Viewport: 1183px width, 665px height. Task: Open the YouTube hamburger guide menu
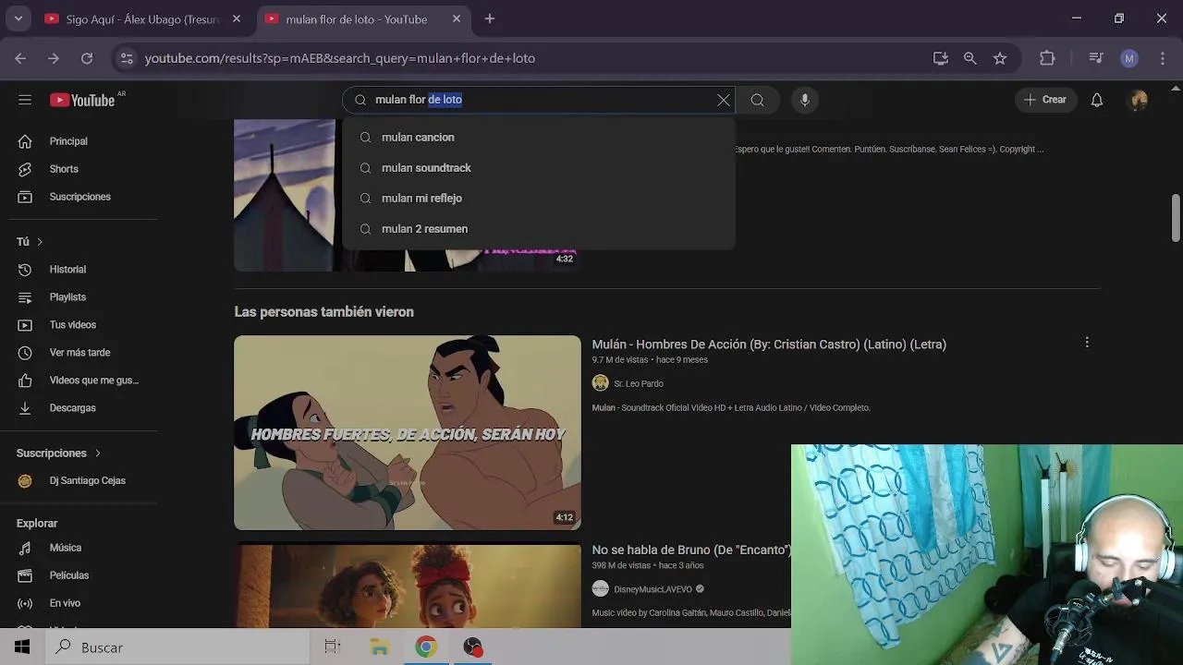(x=25, y=100)
